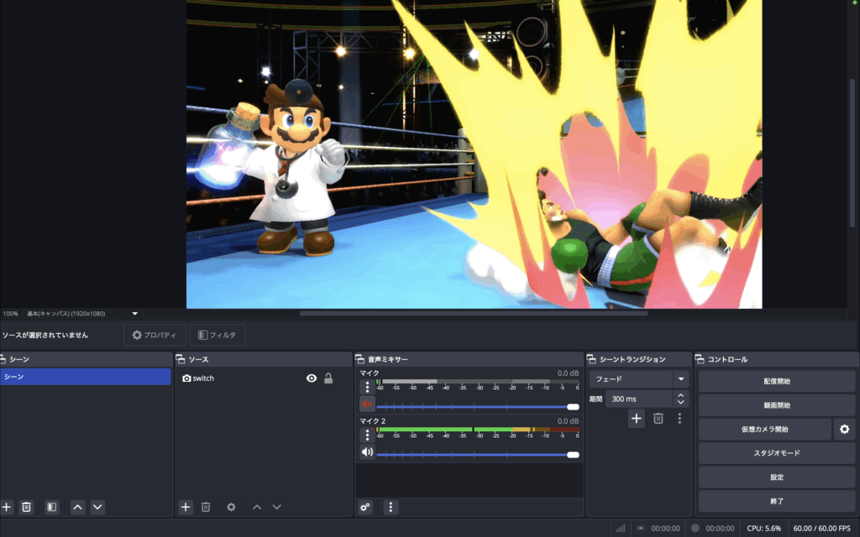
Task: Open source properties gear in Sources toolbar
Action: 232,507
